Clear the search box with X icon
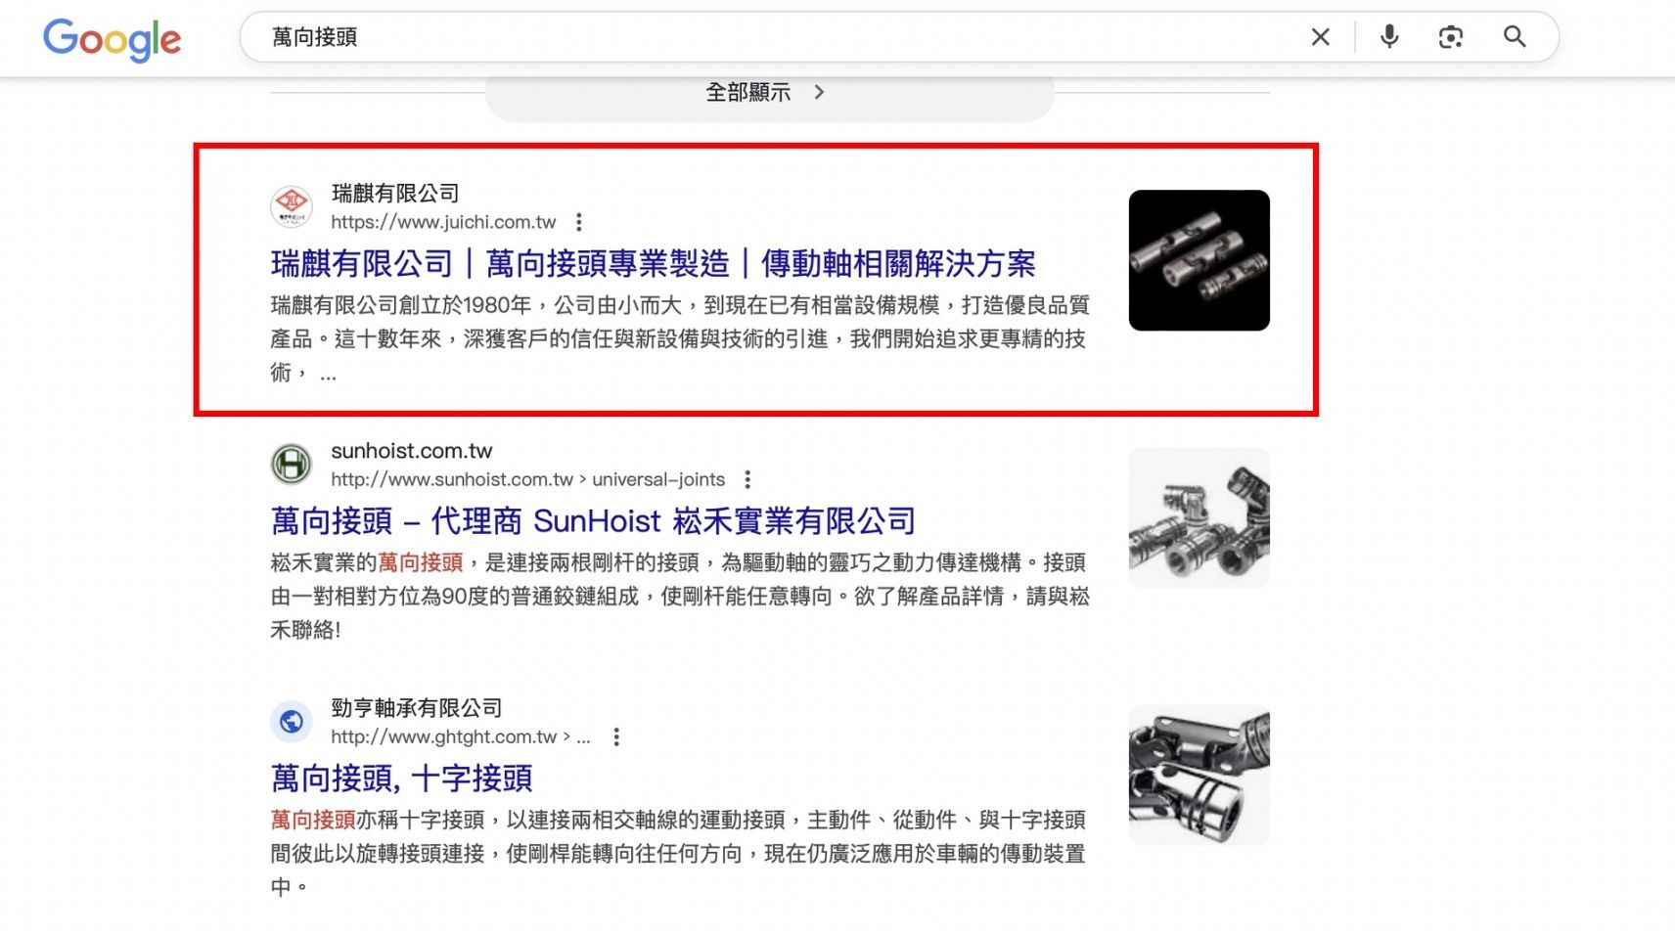Image resolution: width=1675 pixels, height=935 pixels. coord(1320,37)
